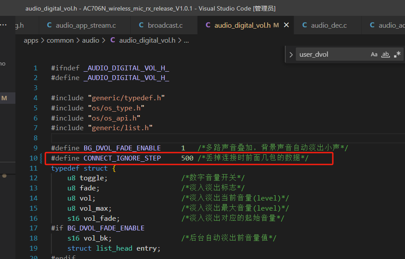The image size is (405, 259).
Task: Open the broadcast.c editor tab
Action: pyautogui.click(x=164, y=25)
